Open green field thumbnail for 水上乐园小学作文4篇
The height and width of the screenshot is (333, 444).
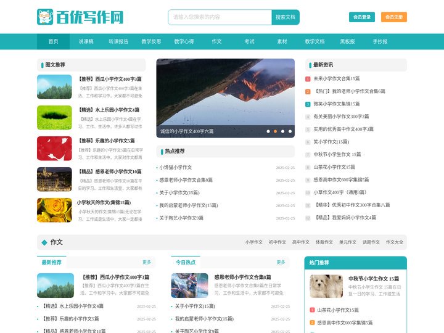pyautogui.click(x=54, y=118)
